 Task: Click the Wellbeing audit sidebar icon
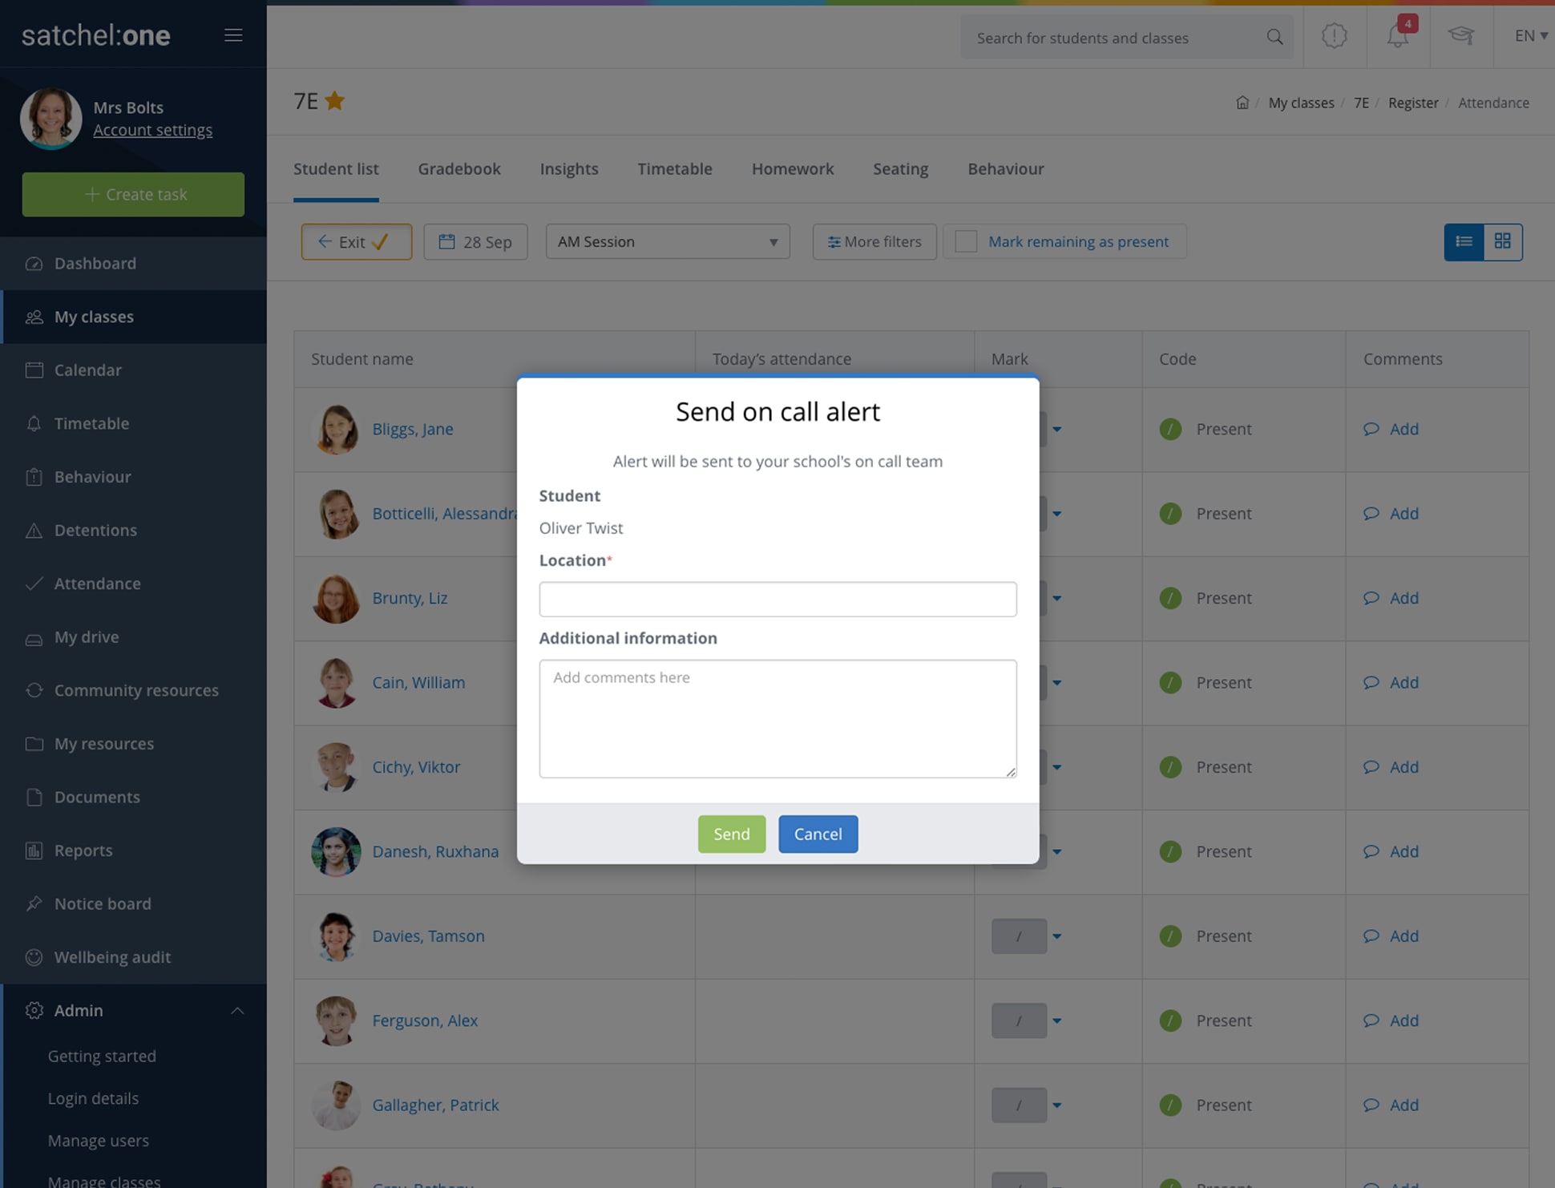pyautogui.click(x=34, y=956)
